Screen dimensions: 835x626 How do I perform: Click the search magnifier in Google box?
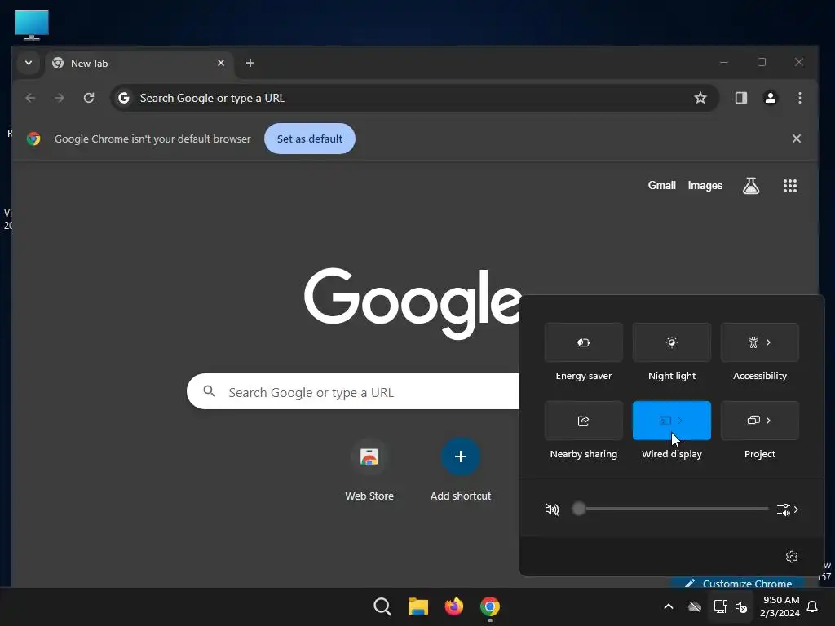[210, 391]
